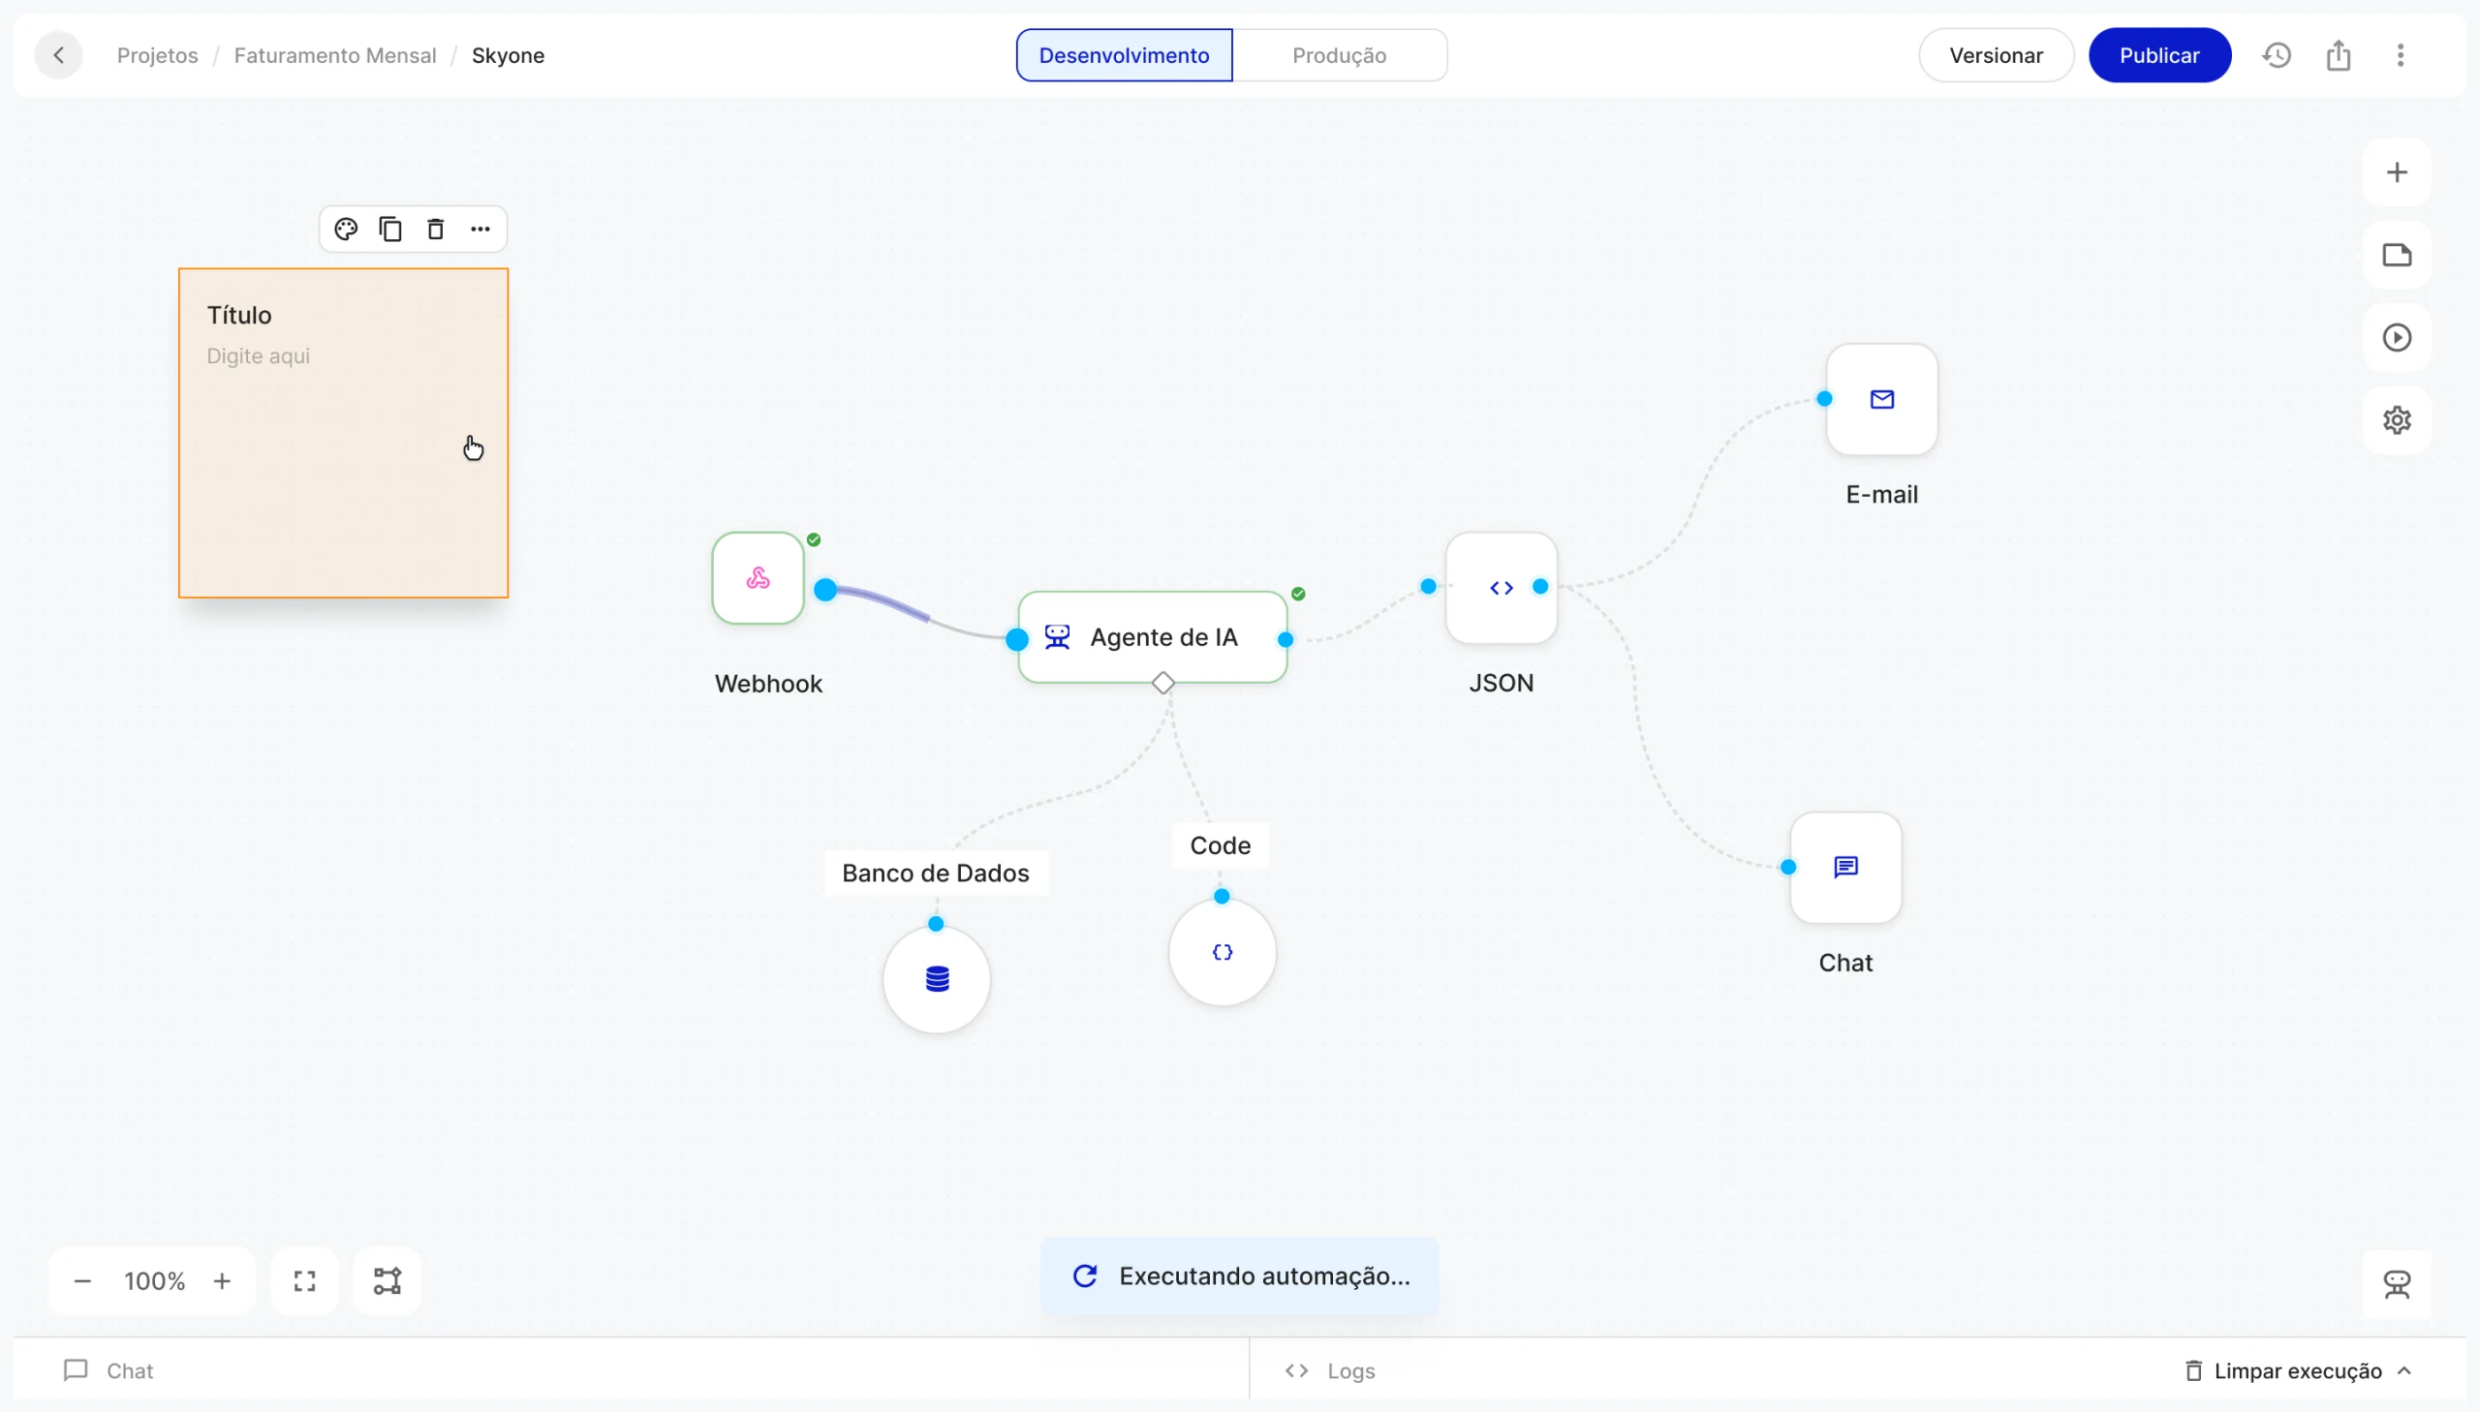Toggle fullscreen fit view
The height and width of the screenshot is (1412, 2480).
tap(304, 1281)
